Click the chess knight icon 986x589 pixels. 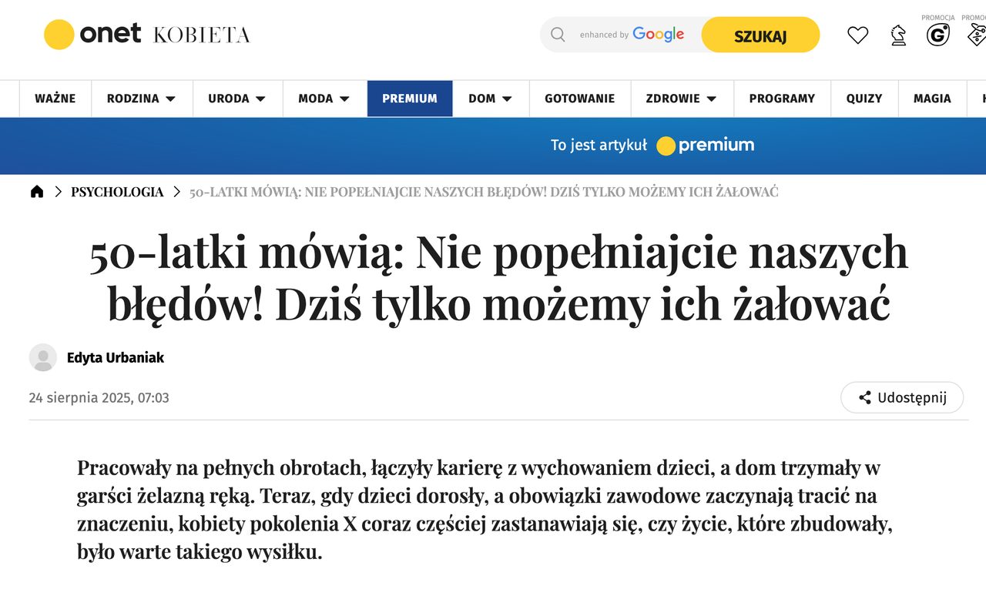tap(898, 35)
